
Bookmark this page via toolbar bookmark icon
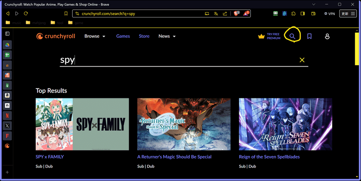66,13
